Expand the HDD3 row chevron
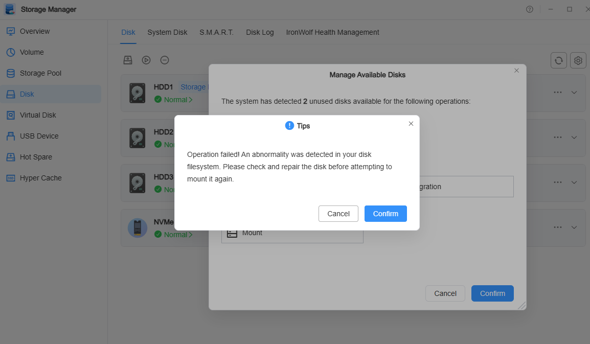Screen dimensions: 590x344 tap(574, 182)
